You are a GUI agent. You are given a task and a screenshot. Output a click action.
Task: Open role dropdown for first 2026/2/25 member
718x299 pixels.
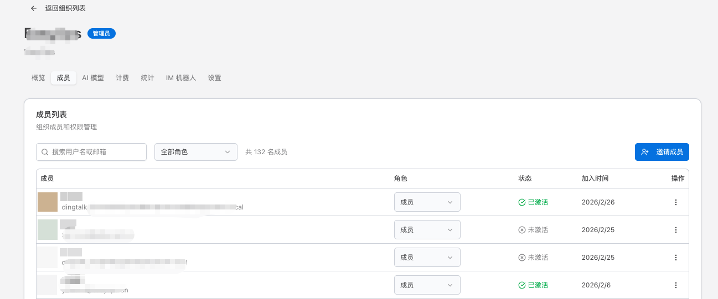(x=427, y=230)
